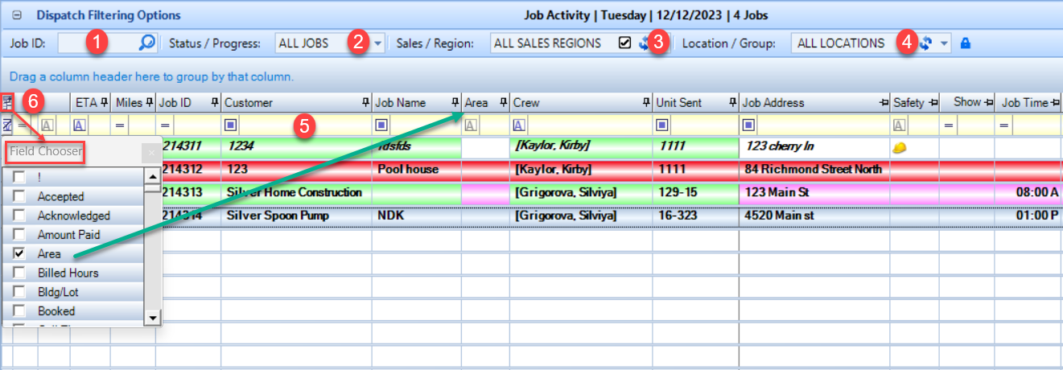Select the 'Pool house' job name cell
1063x370 pixels.
click(416, 169)
